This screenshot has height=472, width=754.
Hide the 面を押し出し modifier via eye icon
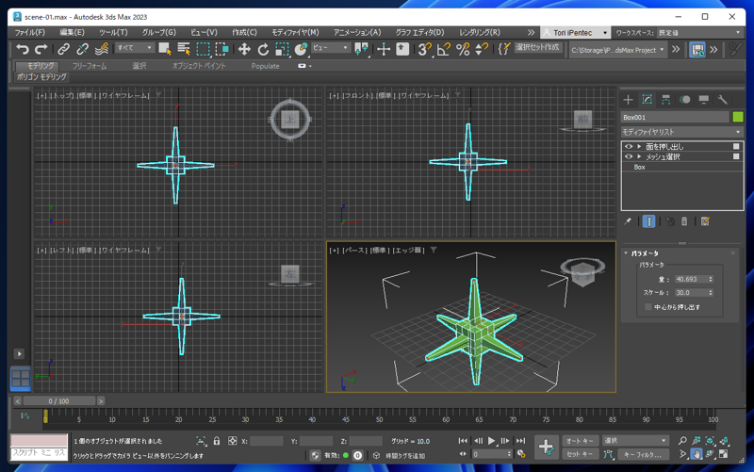629,146
